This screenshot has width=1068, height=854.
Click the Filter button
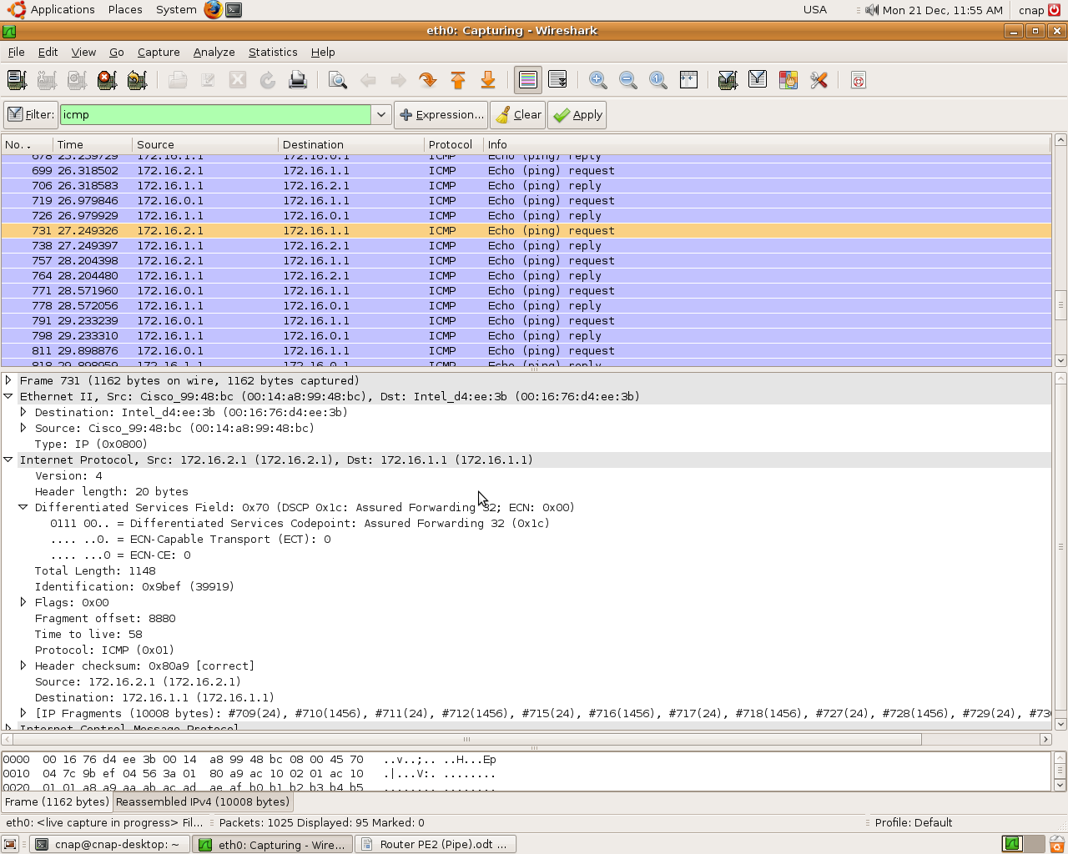(x=30, y=115)
